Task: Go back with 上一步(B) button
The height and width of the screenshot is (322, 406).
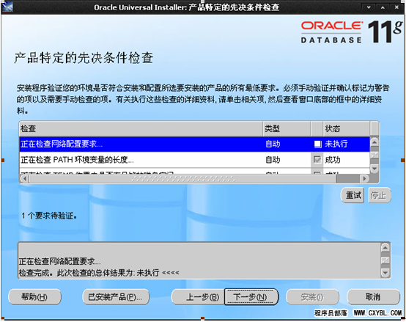Action: [x=198, y=296]
